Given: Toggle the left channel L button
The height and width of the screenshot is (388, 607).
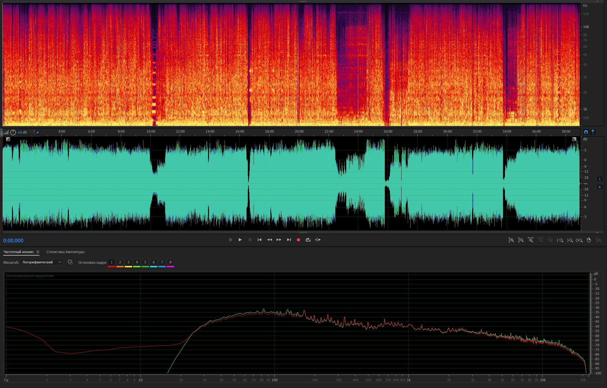Looking at the screenshot, I should [x=600, y=179].
